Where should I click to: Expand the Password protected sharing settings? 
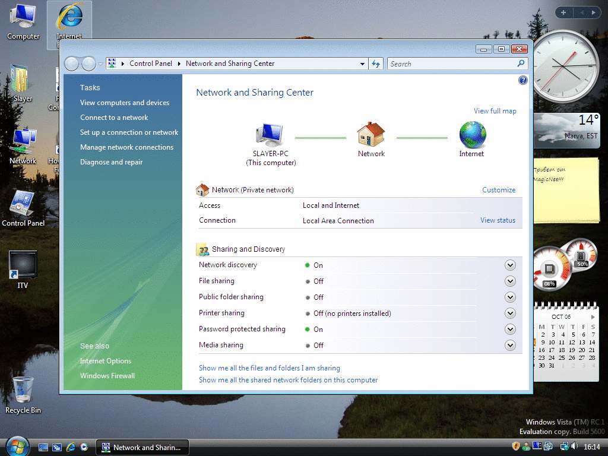tap(510, 329)
